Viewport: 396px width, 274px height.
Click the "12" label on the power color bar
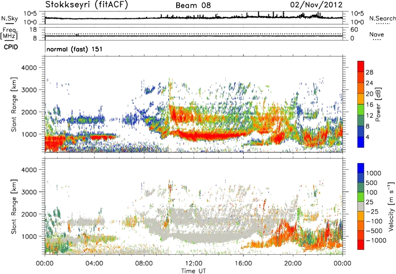point(369,116)
